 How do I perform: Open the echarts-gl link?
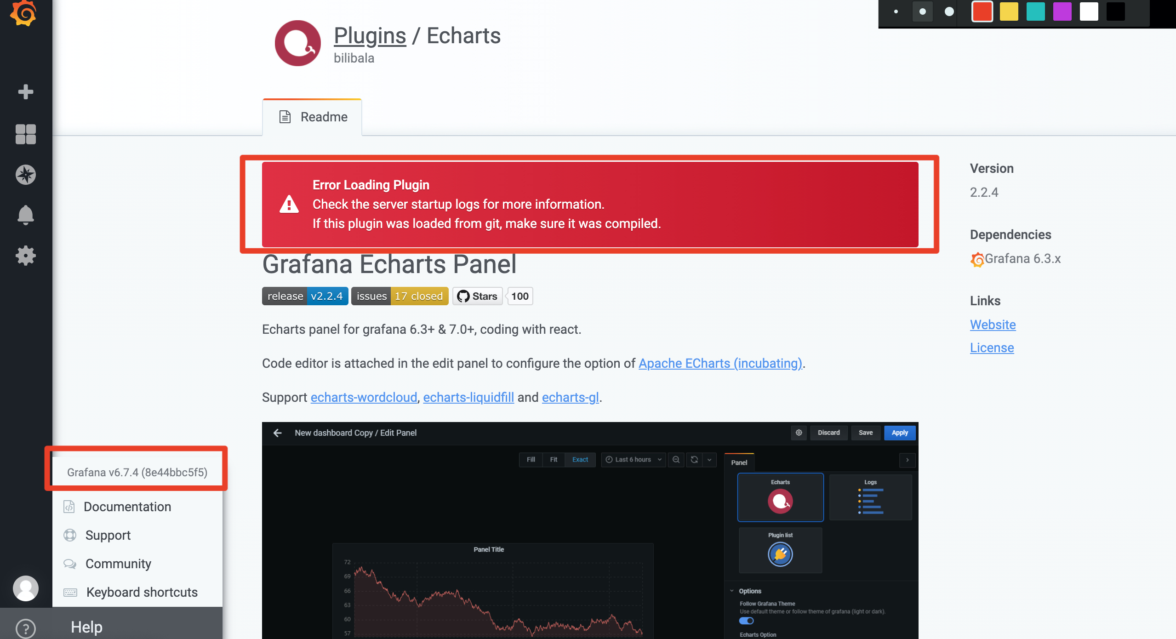(x=571, y=397)
